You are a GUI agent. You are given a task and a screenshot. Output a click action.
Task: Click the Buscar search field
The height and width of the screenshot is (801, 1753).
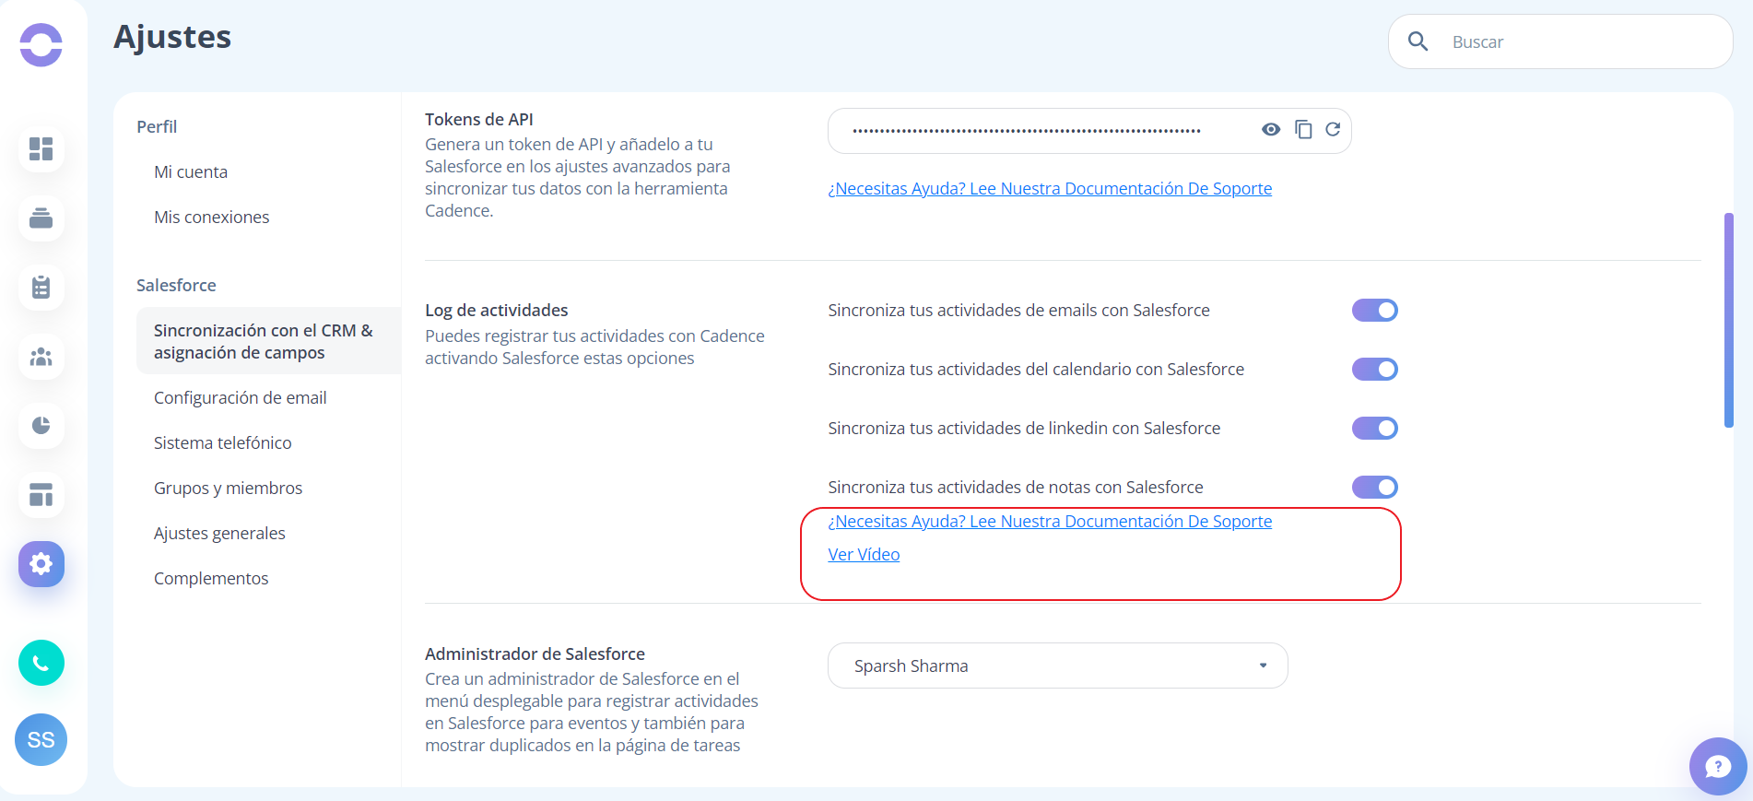pyautogui.click(x=1560, y=41)
